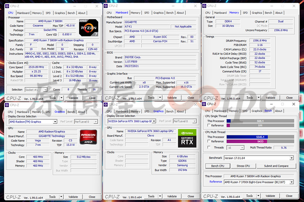This screenshot has height=202, width=304.
Task: Open Perf Level dropdown in NVIDIA Graphics window
Action: click(194, 121)
